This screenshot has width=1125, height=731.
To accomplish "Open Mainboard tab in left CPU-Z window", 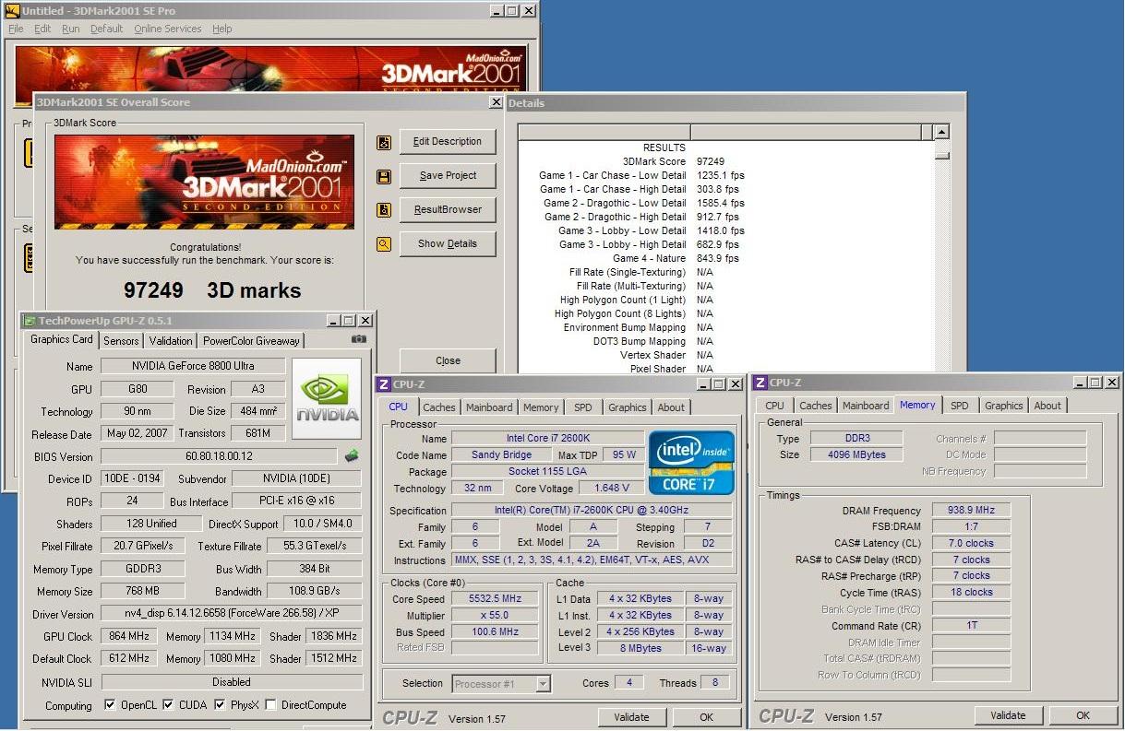I will (x=489, y=407).
